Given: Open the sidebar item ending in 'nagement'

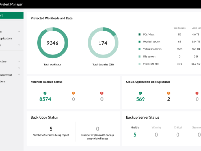Looking at the screenshot, I should pos(6,75).
